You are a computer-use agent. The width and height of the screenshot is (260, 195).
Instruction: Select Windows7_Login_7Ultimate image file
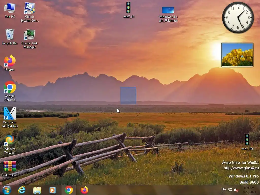[x=168, y=14]
